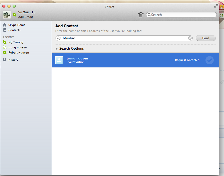Focus the top Search field
Screen dimensions: 224x176
pyautogui.click(x=181, y=15)
